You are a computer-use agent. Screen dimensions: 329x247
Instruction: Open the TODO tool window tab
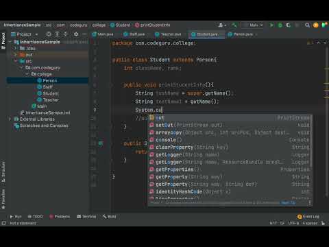coord(35,216)
